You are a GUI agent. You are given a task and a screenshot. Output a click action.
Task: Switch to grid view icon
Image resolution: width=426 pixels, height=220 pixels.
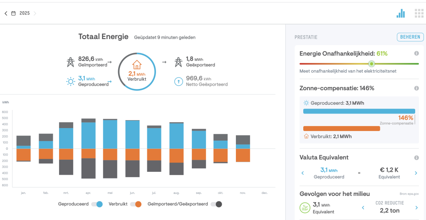[x=419, y=13]
